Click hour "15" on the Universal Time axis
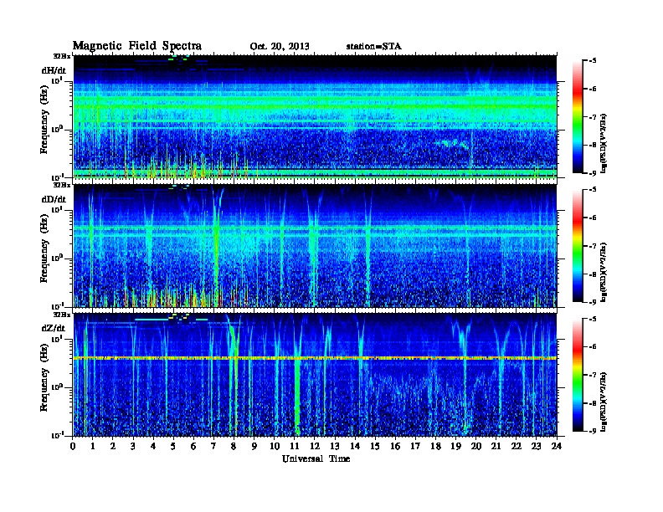663x512 pixels. point(375,446)
